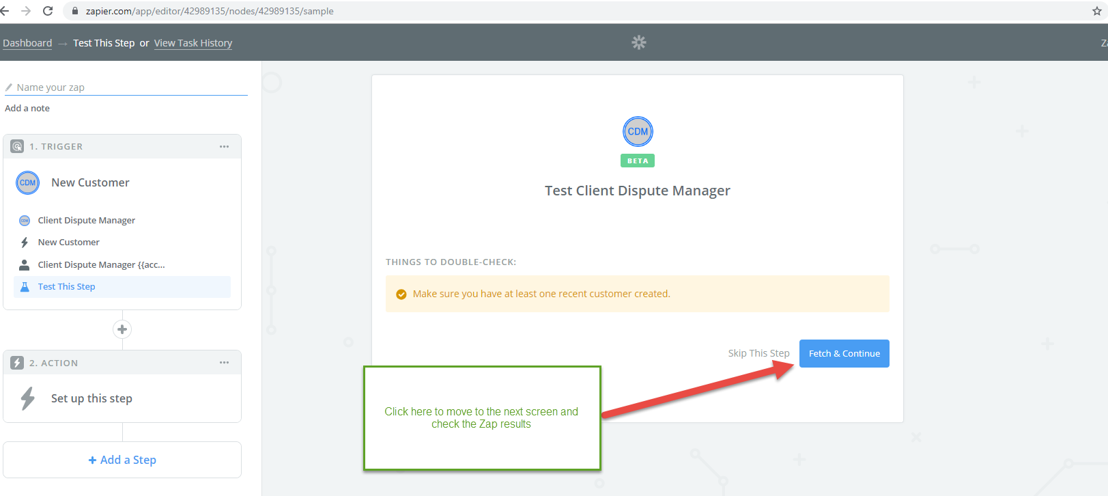
Task: Click the person account icon in trigger list
Action: (x=25, y=264)
